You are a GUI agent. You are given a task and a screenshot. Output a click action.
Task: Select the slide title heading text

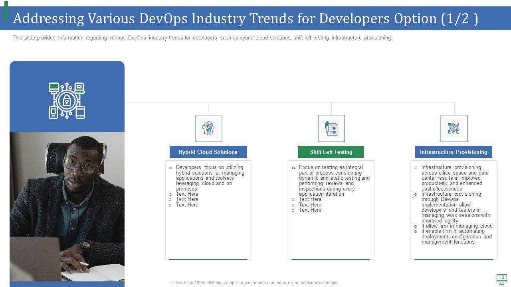245,19
